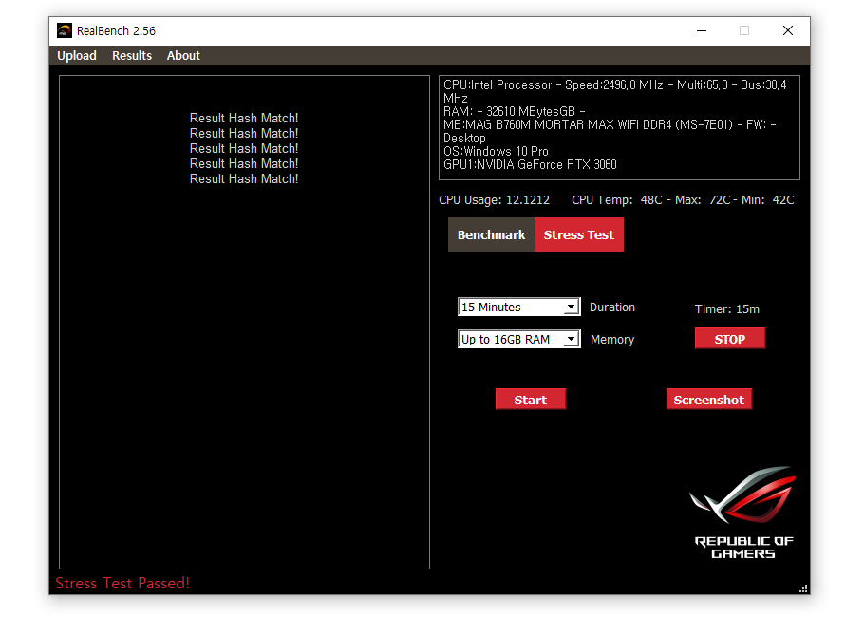Minimize the RealBench window

[702, 31]
